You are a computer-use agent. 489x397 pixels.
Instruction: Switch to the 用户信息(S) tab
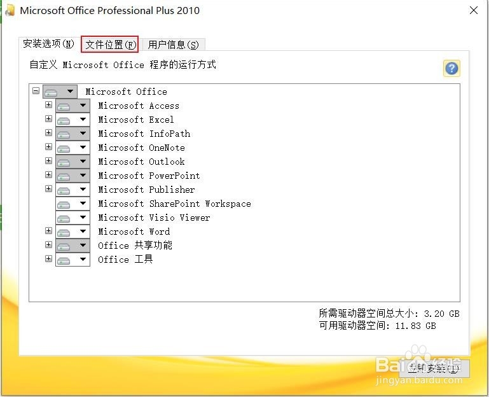[x=174, y=45]
